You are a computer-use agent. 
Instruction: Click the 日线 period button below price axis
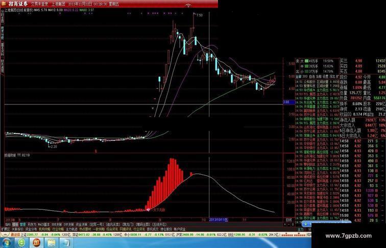(x=288, y=219)
